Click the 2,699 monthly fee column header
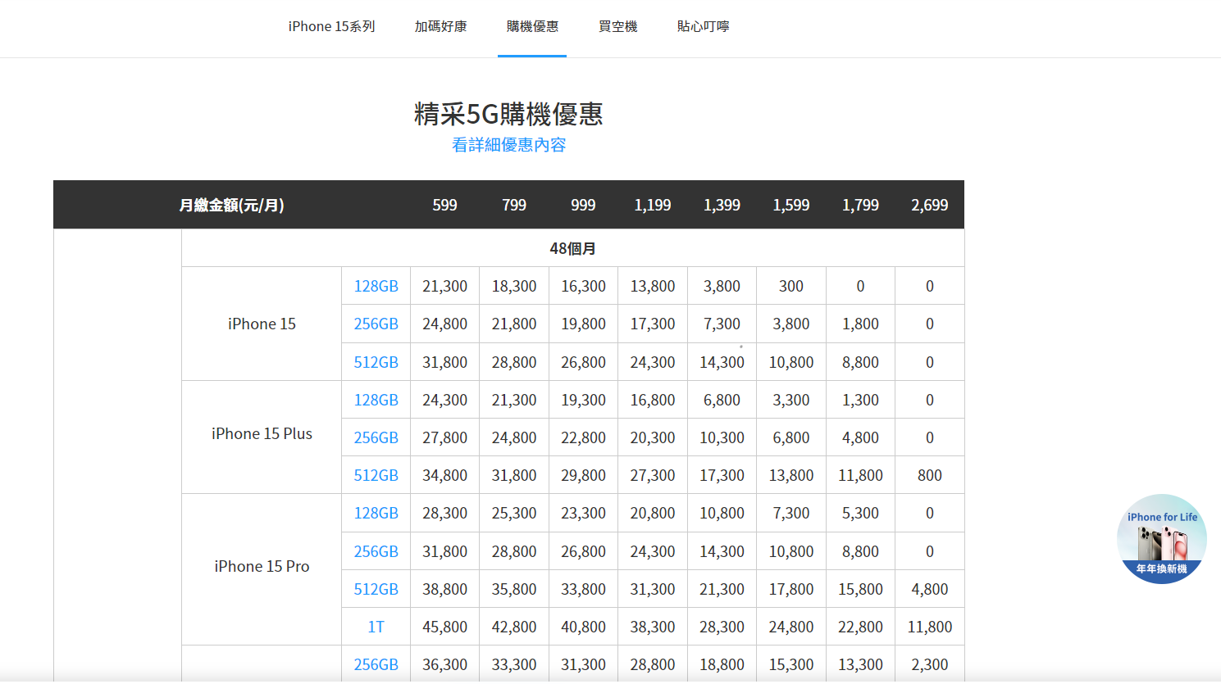This screenshot has width=1221, height=684. 930,205
